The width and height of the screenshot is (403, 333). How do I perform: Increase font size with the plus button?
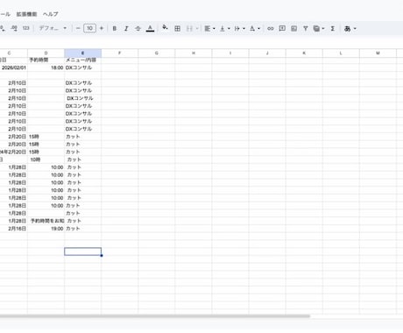tap(102, 28)
